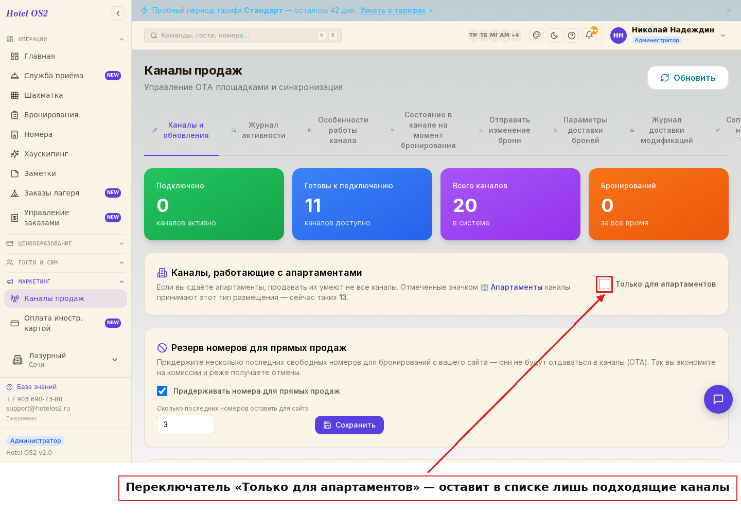The width and height of the screenshot is (741, 513).
Task: Open the База знаний link
Action: click(x=31, y=387)
